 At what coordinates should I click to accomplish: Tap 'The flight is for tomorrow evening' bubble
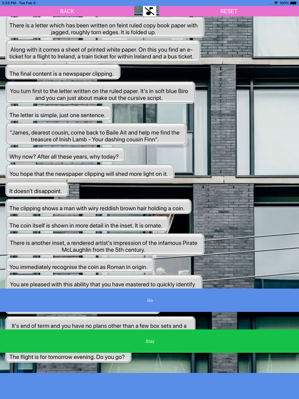click(x=68, y=357)
